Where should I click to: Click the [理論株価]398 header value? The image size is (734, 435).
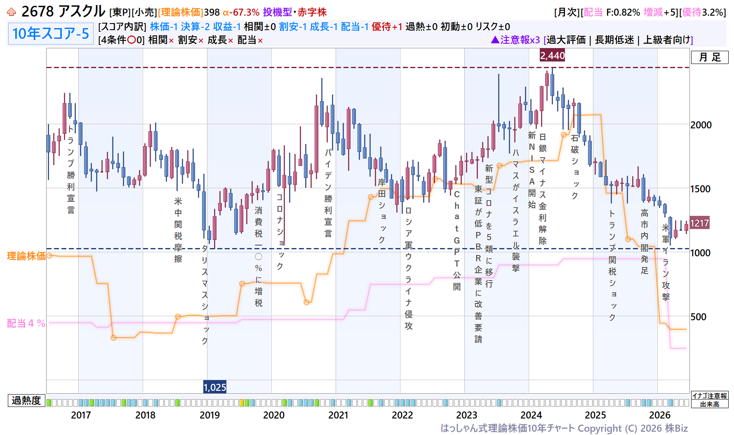[x=189, y=12]
